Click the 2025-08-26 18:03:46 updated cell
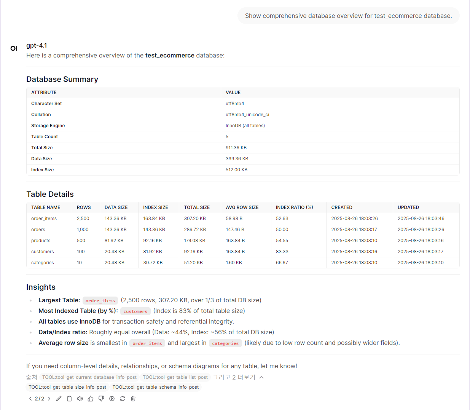 click(426, 219)
